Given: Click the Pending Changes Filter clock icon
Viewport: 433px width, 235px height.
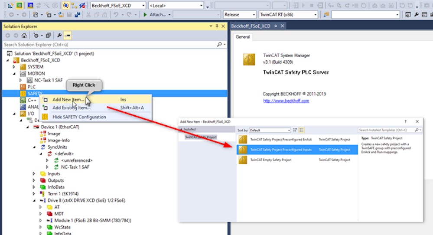Looking at the screenshot, I should tap(36, 36).
